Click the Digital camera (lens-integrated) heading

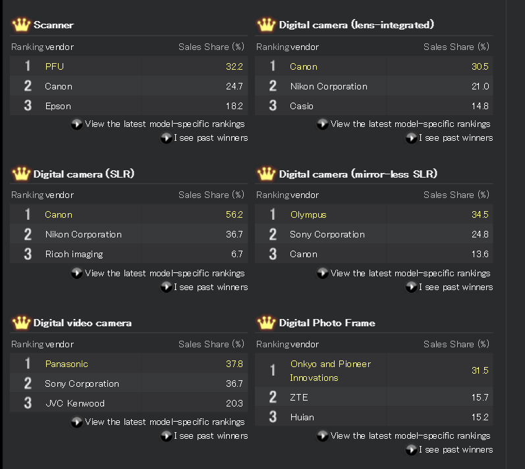(x=356, y=25)
